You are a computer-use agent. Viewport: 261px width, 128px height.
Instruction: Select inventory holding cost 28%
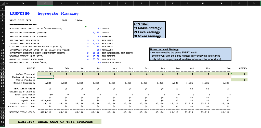pos(99,50)
